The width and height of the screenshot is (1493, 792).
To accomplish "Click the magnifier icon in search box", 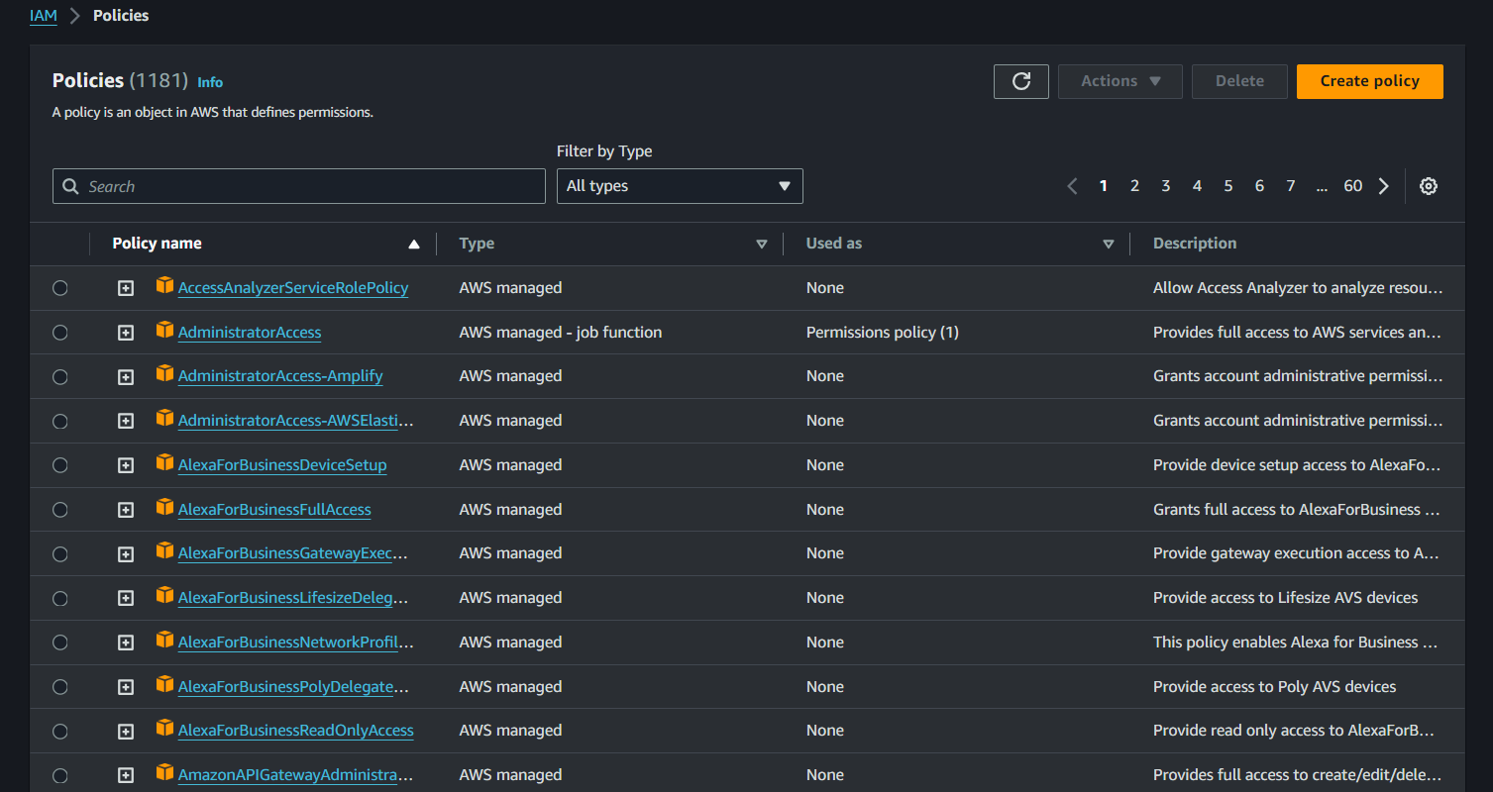I will click(x=70, y=186).
